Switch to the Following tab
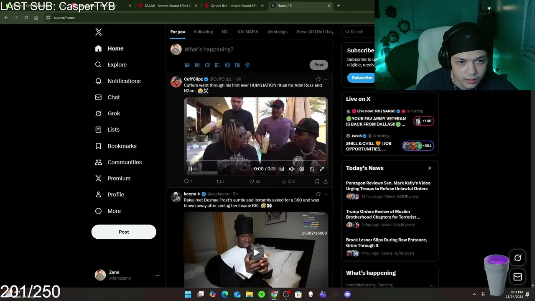 (x=204, y=32)
